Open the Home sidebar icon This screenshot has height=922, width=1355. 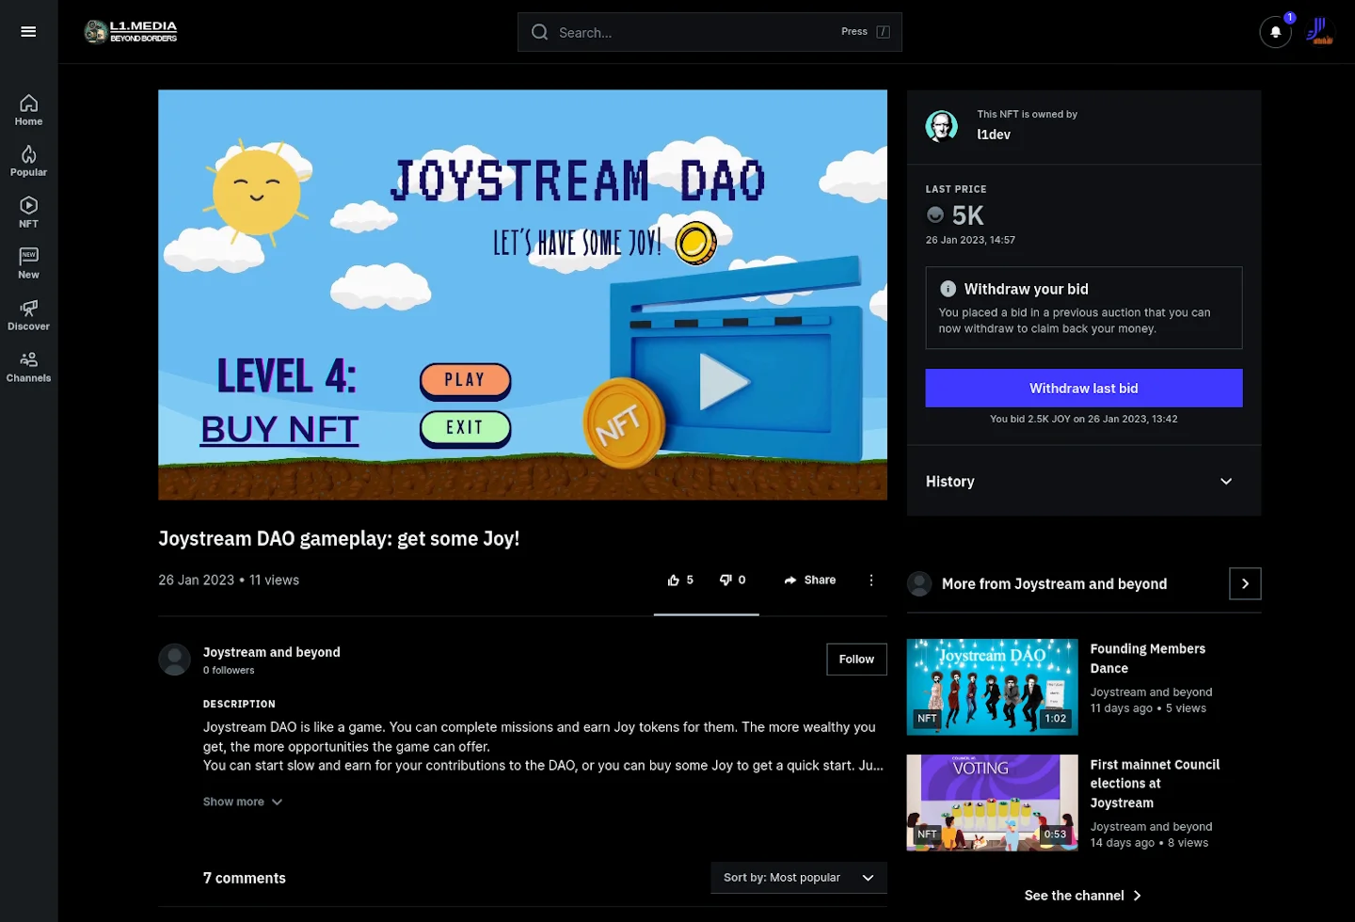pos(28,108)
